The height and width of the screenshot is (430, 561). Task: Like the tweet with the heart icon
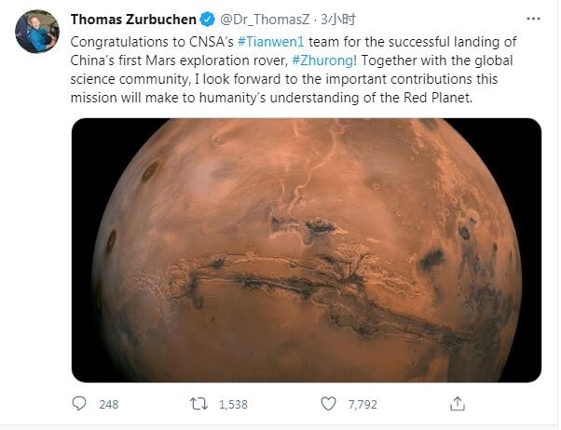pyautogui.click(x=328, y=404)
